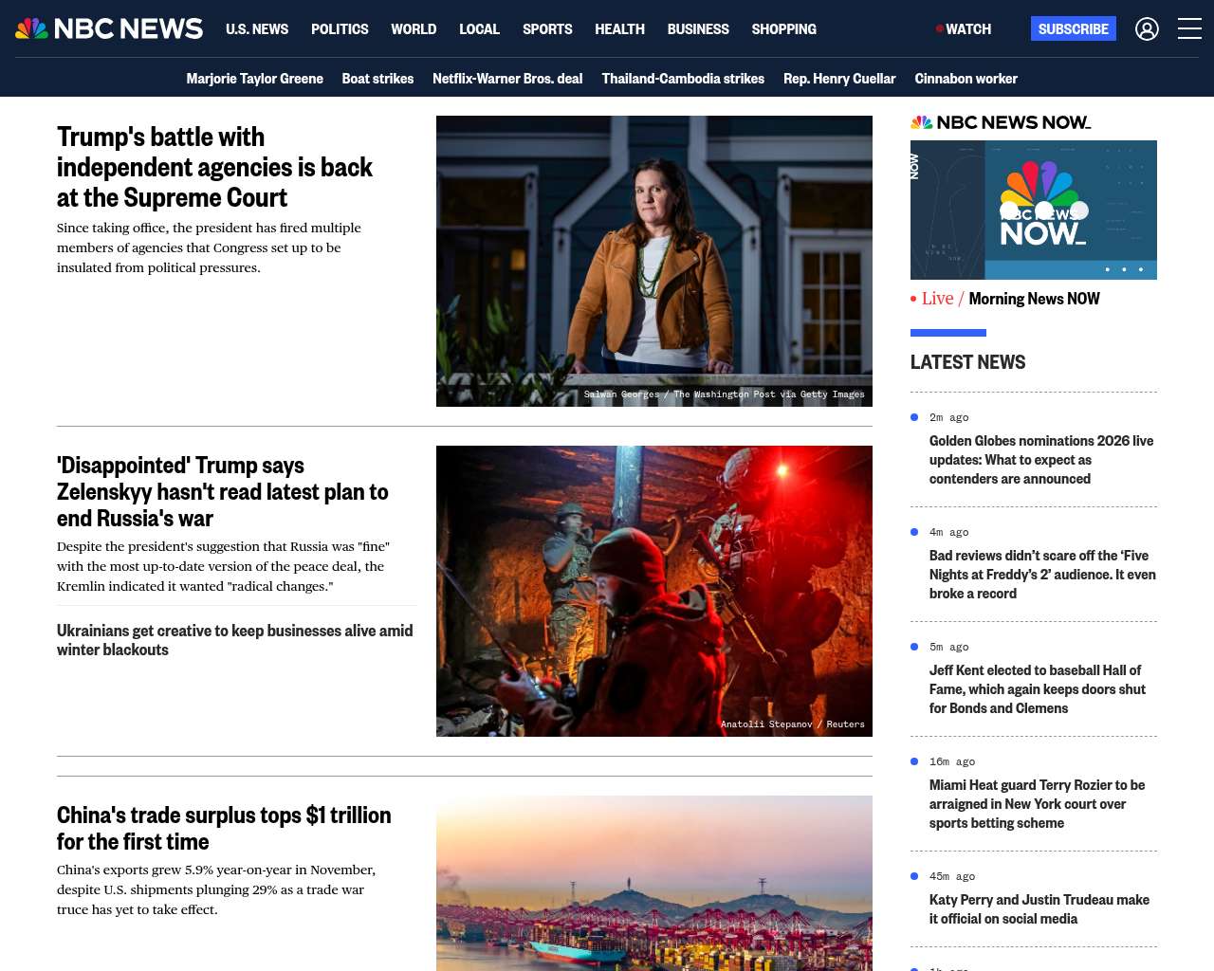1214x971 pixels.
Task: Open the hamburger menu icon
Action: pyautogui.click(x=1189, y=29)
